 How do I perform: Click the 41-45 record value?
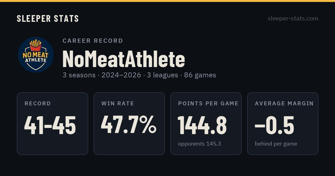click(50, 125)
